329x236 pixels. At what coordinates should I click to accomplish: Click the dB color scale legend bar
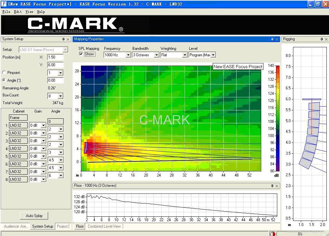277,118
